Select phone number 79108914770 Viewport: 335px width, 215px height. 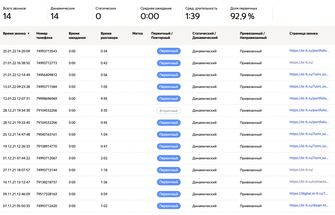(x=47, y=147)
